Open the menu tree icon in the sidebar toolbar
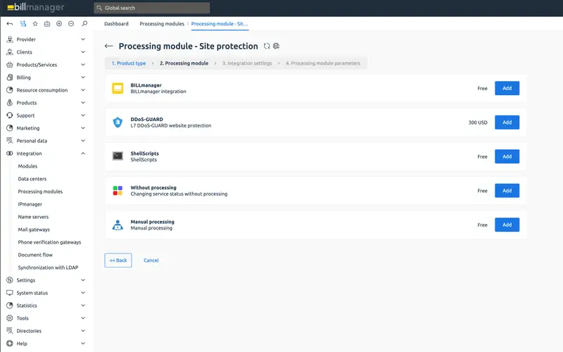This screenshot has height=352, width=563. click(x=23, y=24)
